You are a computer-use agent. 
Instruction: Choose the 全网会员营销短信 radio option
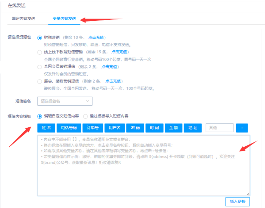40,67
